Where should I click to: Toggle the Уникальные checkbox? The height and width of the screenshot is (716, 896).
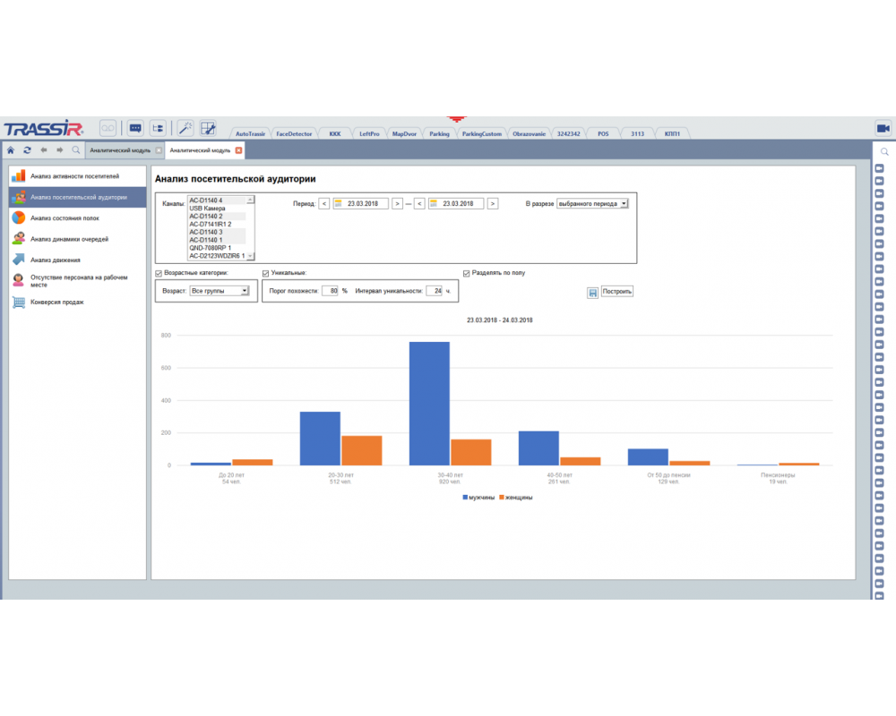(266, 274)
